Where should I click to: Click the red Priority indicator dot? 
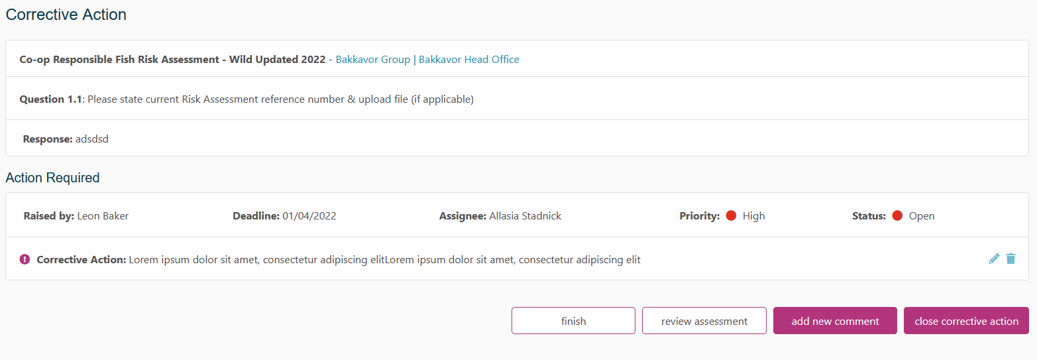(732, 215)
